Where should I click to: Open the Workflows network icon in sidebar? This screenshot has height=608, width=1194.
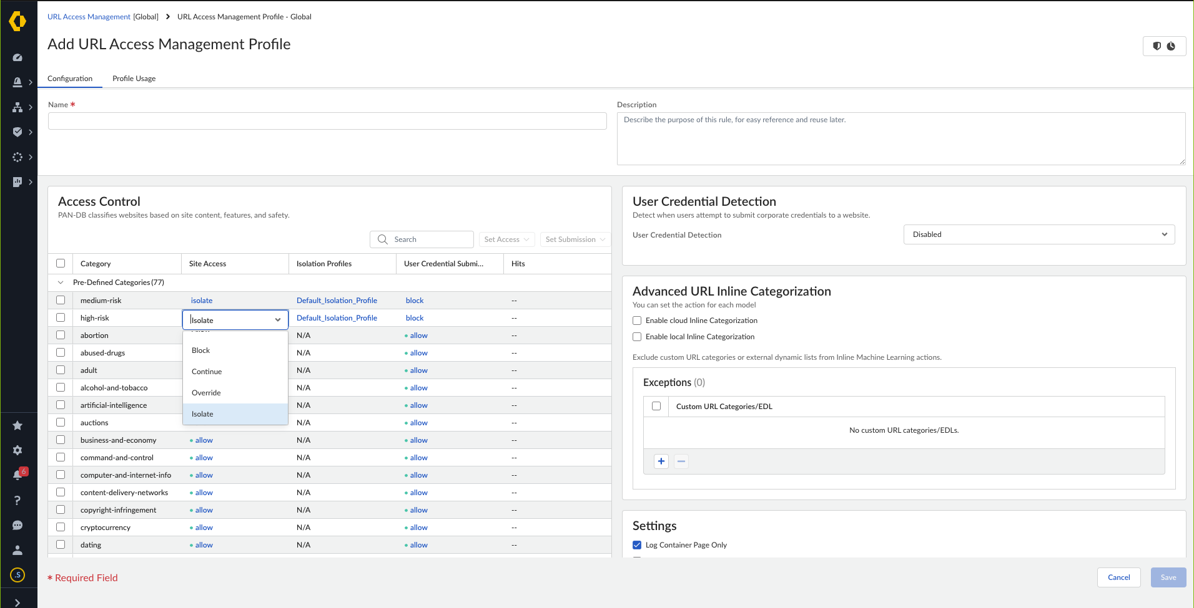coord(18,107)
